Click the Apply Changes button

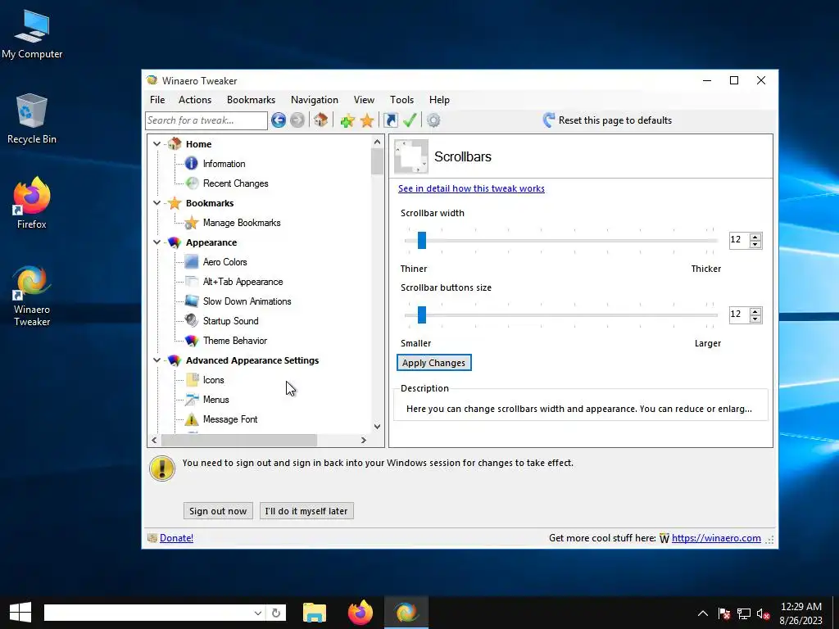[434, 363]
